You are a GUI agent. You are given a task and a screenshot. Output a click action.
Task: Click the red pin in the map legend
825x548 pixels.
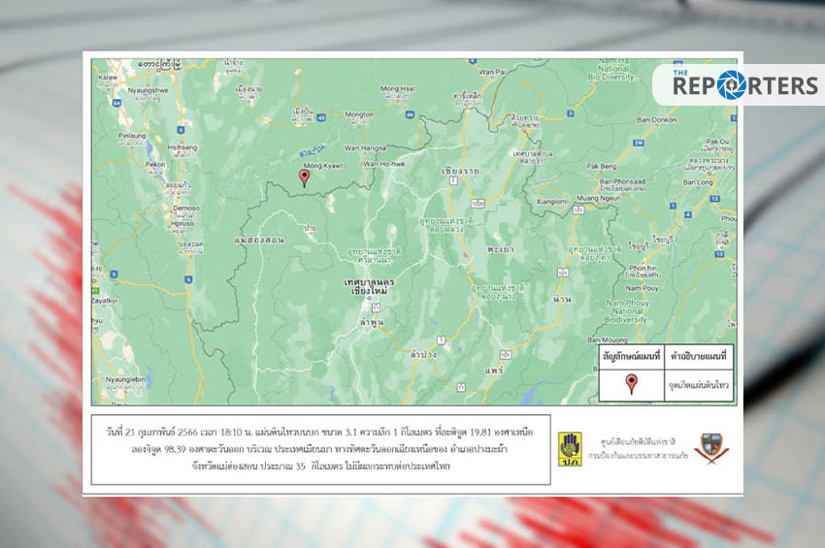pyautogui.click(x=631, y=382)
